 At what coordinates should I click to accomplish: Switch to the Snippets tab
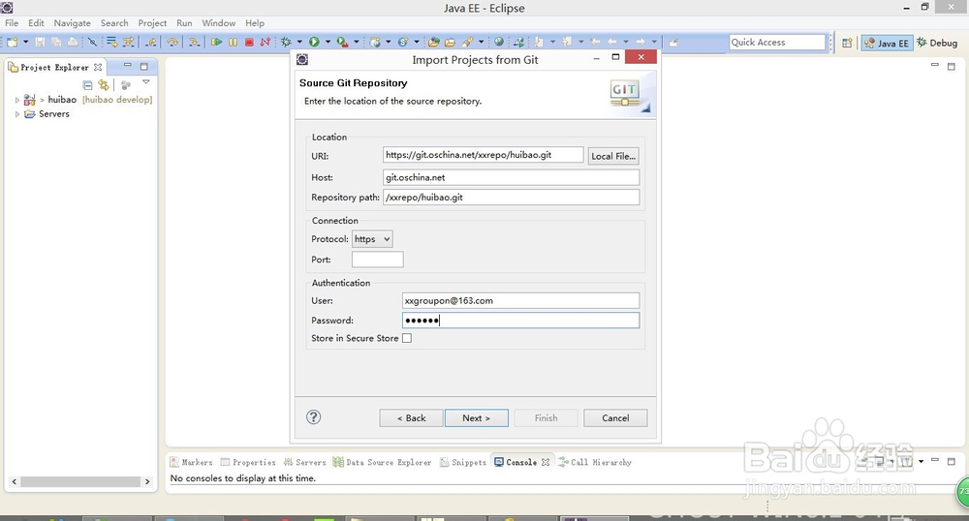[463, 462]
